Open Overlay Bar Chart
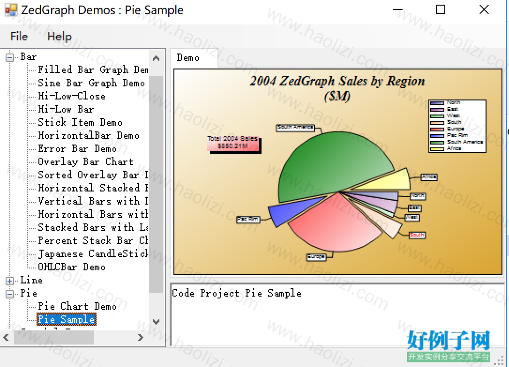The height and width of the screenshot is (367, 509). (86, 161)
